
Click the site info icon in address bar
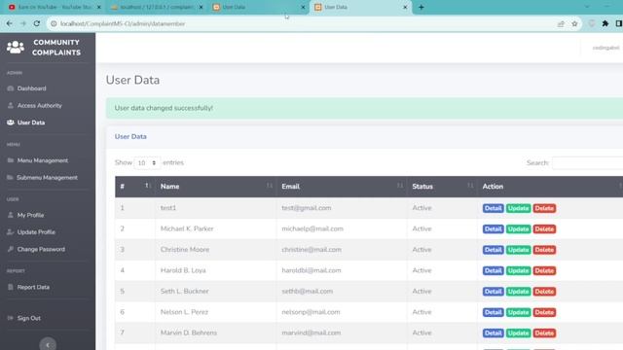[54, 23]
